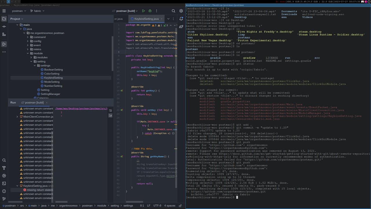Change the UTF-8 file encoding
This screenshot has height=209, width=371.
pyautogui.click(x=157, y=206)
